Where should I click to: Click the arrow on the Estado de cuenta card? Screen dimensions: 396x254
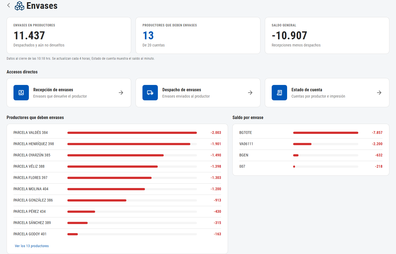[x=379, y=93]
